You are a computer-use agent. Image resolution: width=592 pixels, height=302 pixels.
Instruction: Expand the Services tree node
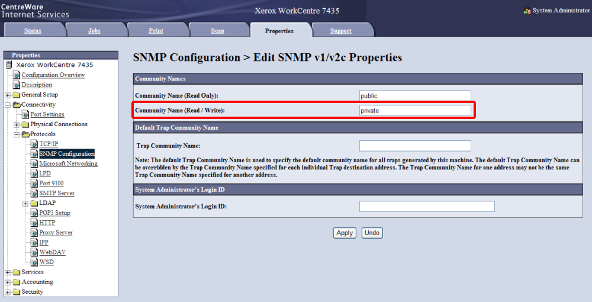point(8,272)
